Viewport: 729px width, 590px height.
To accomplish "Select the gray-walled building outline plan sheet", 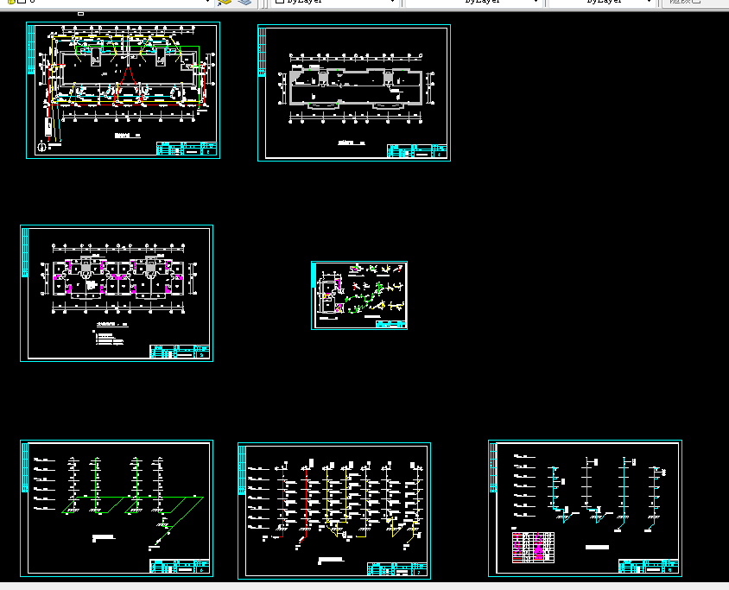I will 354,93.
